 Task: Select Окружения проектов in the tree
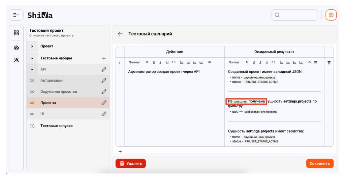coord(59,92)
